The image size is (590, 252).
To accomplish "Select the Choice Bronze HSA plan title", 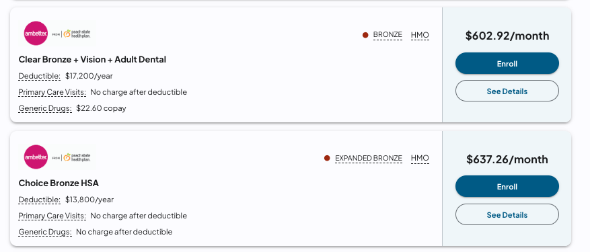I will tap(59, 183).
